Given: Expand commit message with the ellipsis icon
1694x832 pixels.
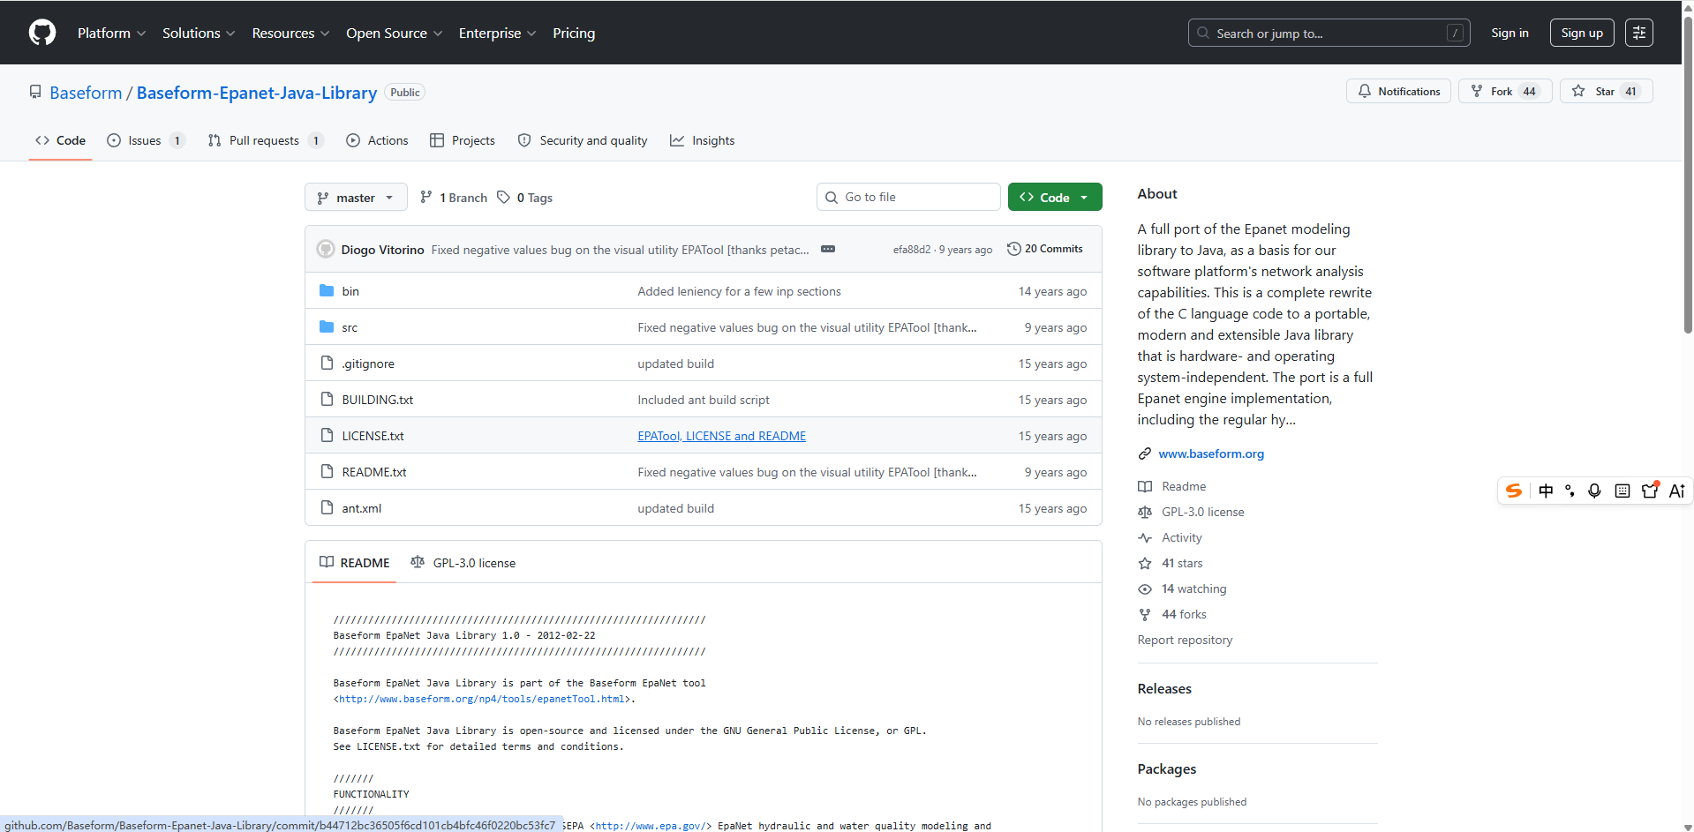Looking at the screenshot, I should point(828,249).
